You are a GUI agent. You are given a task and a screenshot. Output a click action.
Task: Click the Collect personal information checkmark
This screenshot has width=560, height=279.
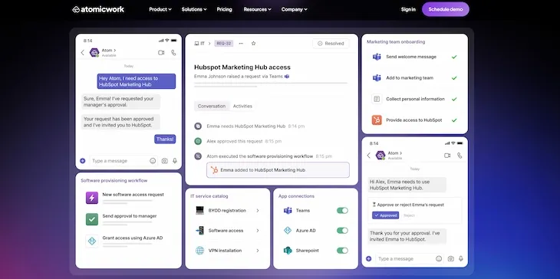(454, 99)
